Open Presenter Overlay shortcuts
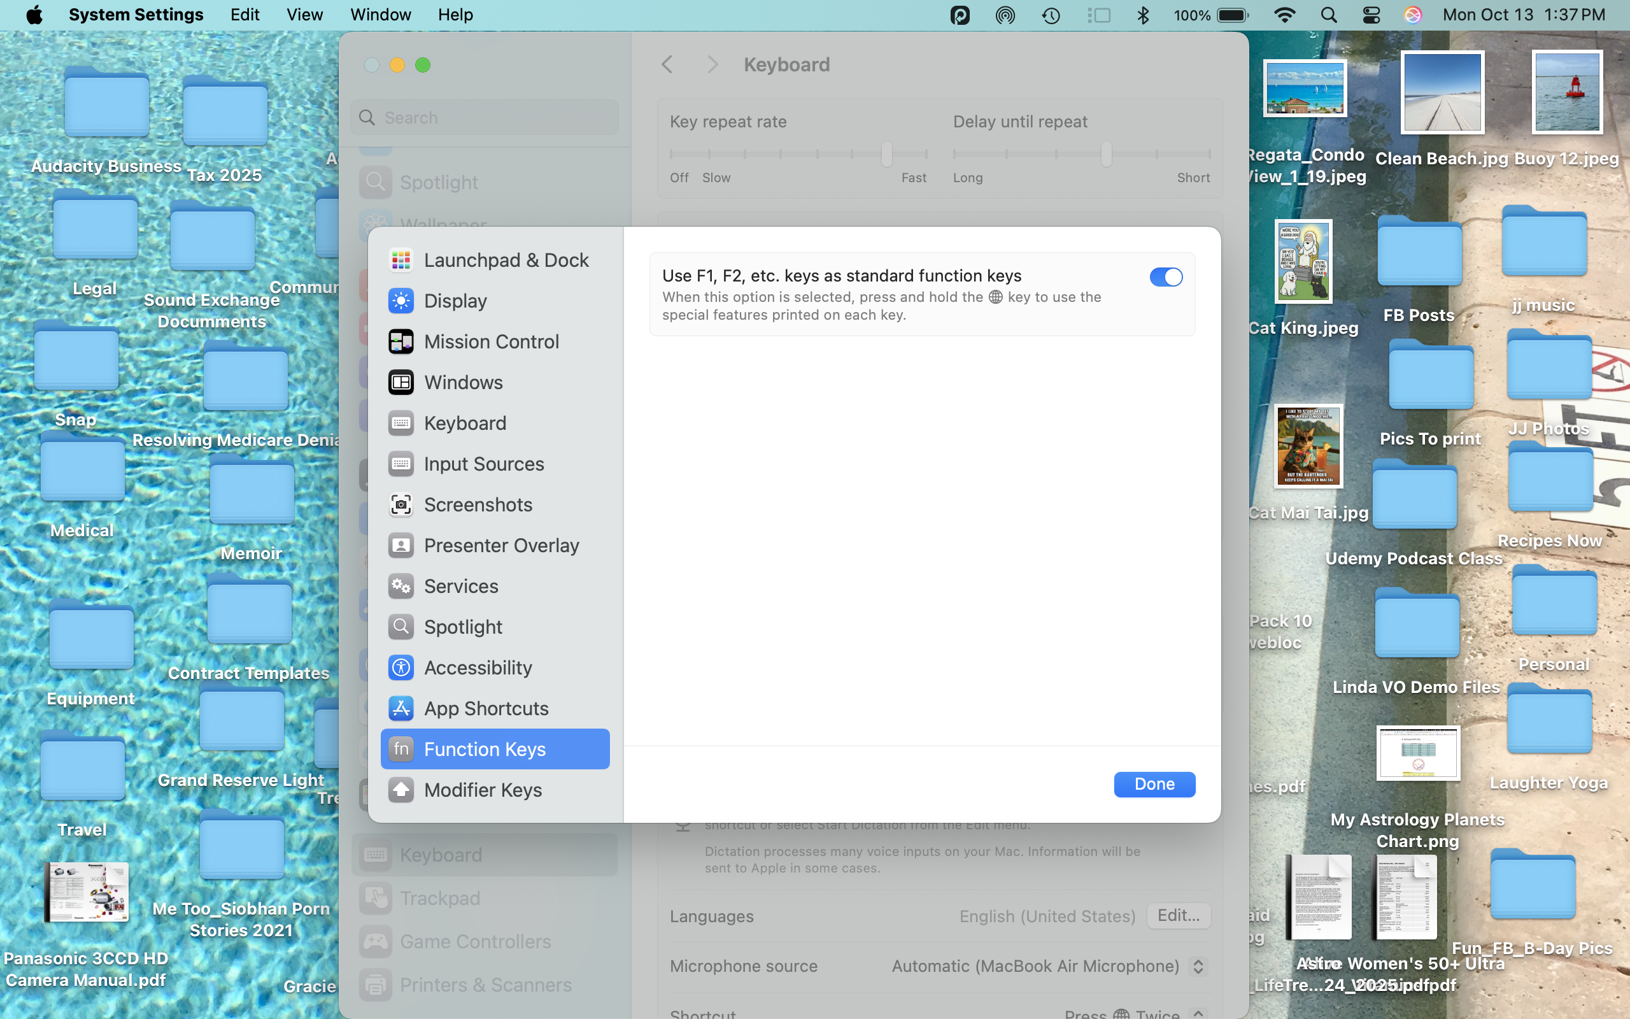This screenshot has width=1630, height=1019. [501, 545]
